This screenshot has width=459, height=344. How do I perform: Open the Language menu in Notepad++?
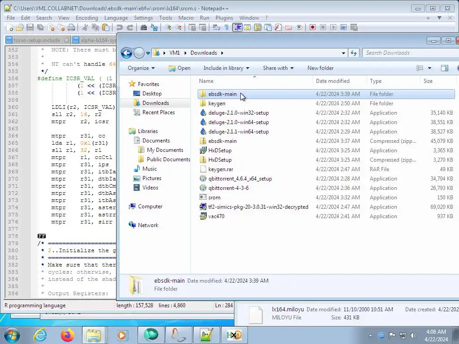pos(116,18)
